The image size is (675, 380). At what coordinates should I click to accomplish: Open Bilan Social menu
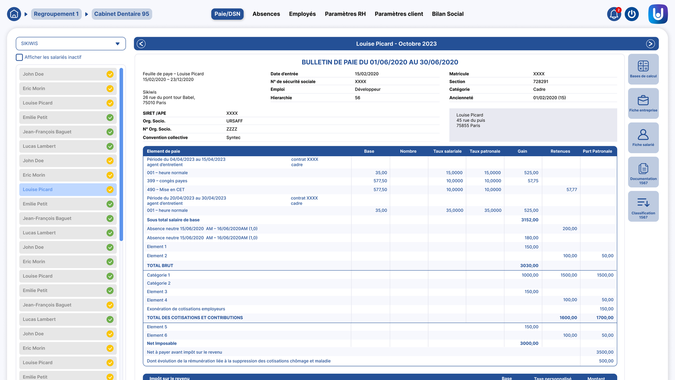point(448,14)
